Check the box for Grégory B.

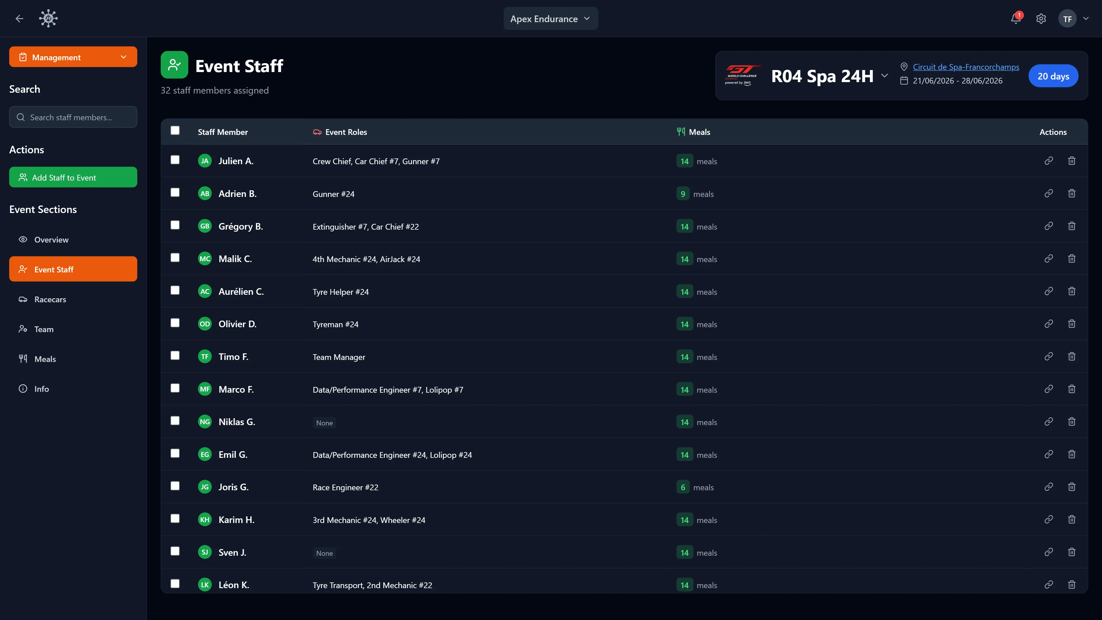tap(175, 225)
